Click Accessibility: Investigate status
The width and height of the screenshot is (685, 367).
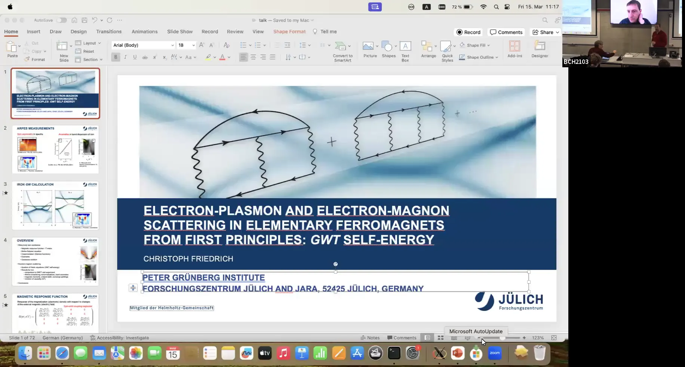pyautogui.click(x=120, y=338)
